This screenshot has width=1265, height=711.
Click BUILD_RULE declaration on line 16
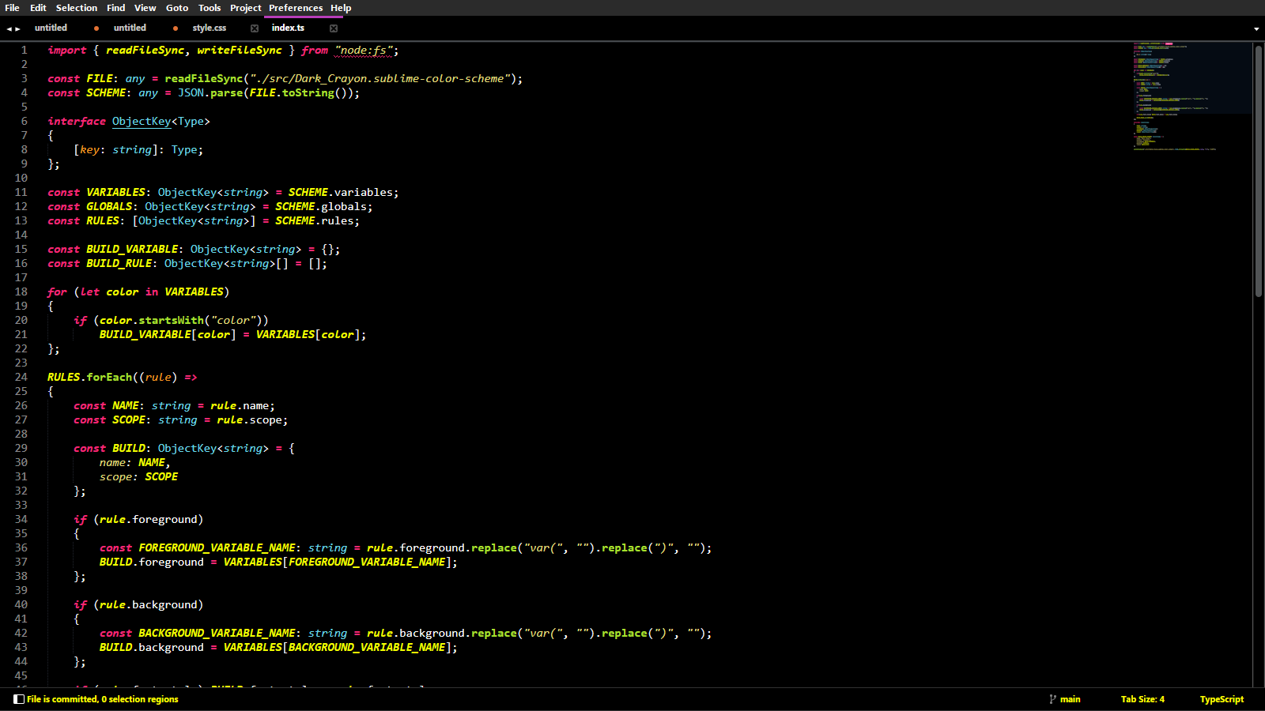(119, 263)
